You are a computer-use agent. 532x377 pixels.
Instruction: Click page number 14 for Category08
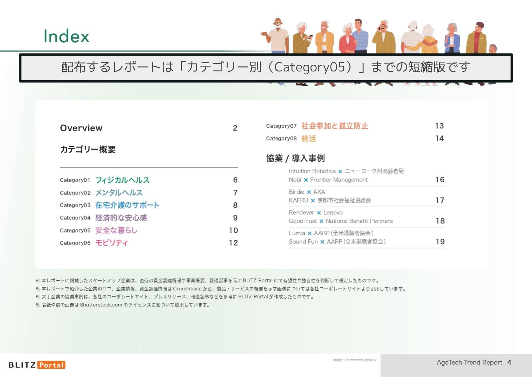[439, 138]
